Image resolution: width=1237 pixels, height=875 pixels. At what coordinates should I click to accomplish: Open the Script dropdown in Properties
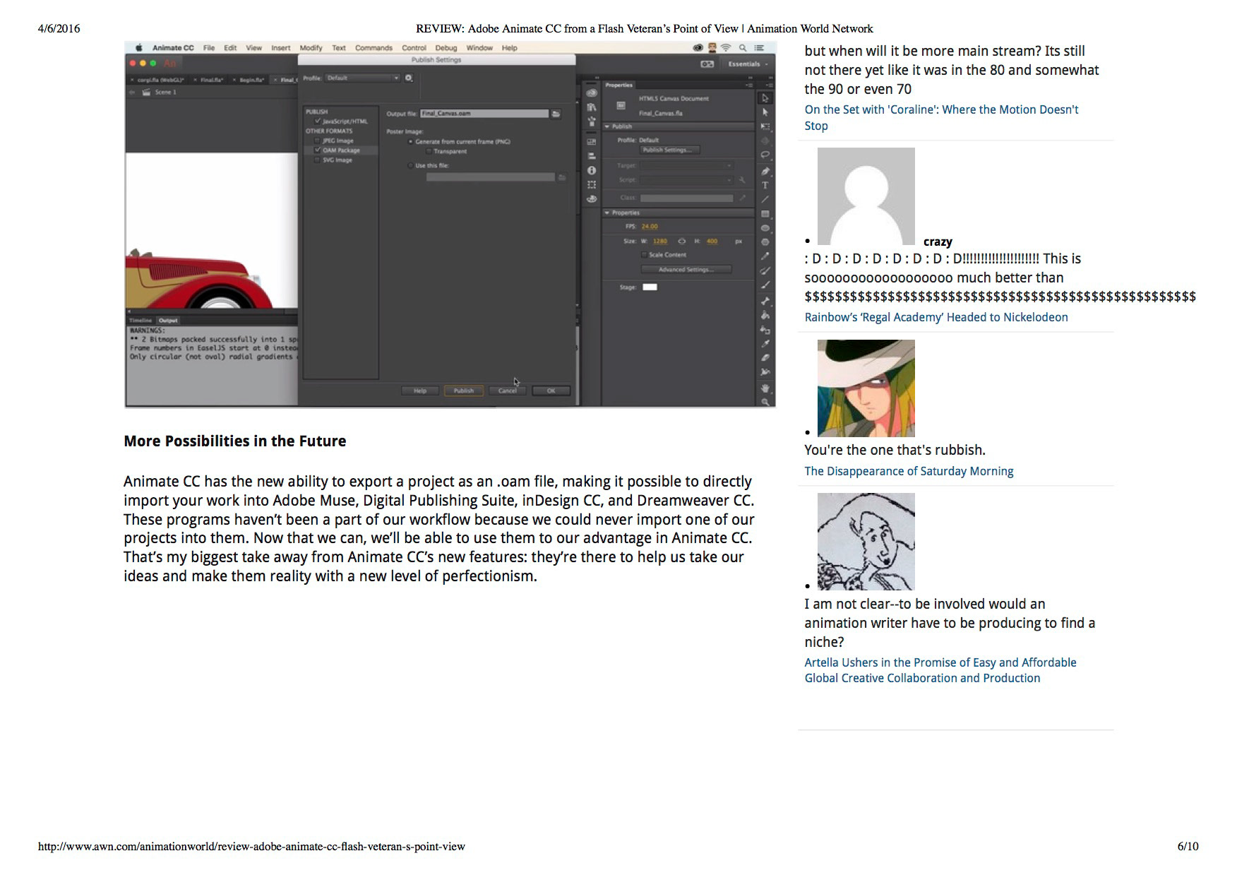687,180
